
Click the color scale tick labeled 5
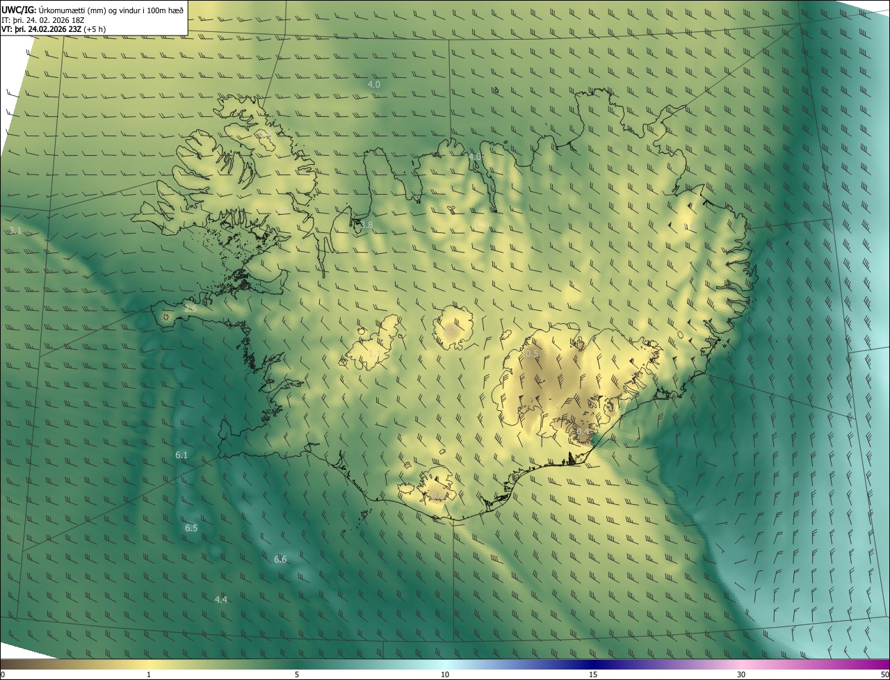(297, 674)
